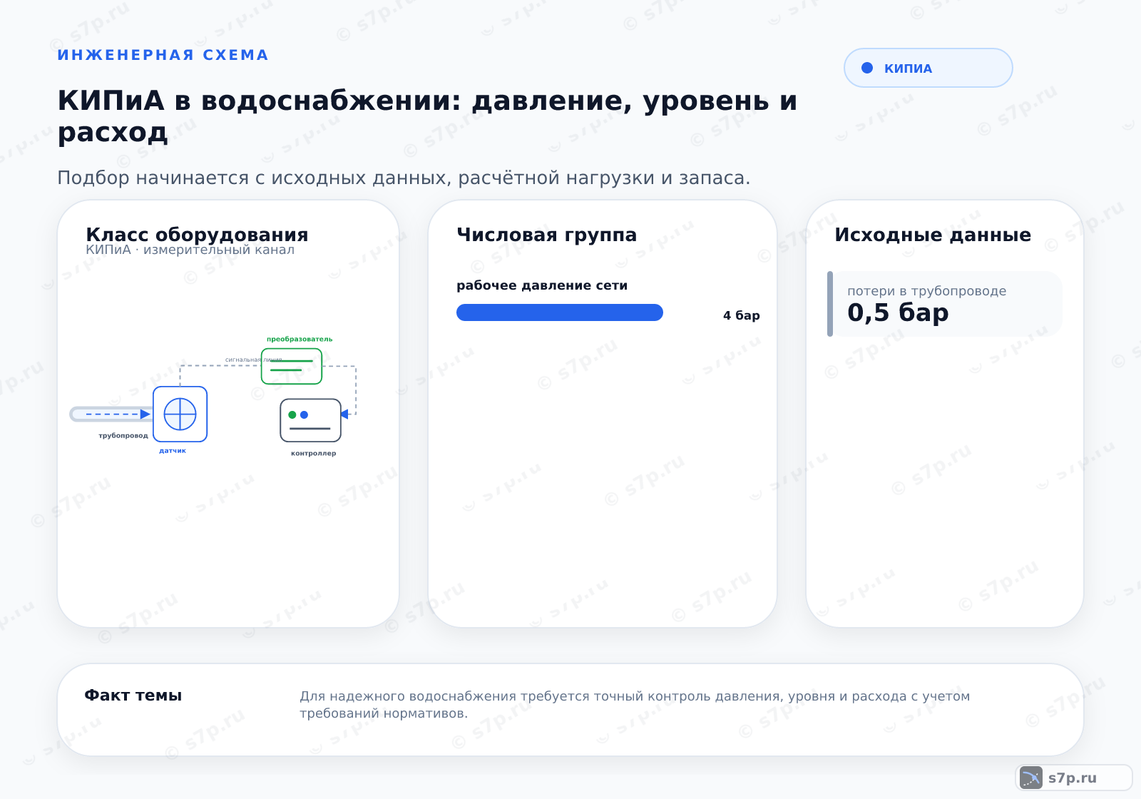Click the 'сигнальная линия' label
Screen dimensions: 1141x799
[254, 360]
